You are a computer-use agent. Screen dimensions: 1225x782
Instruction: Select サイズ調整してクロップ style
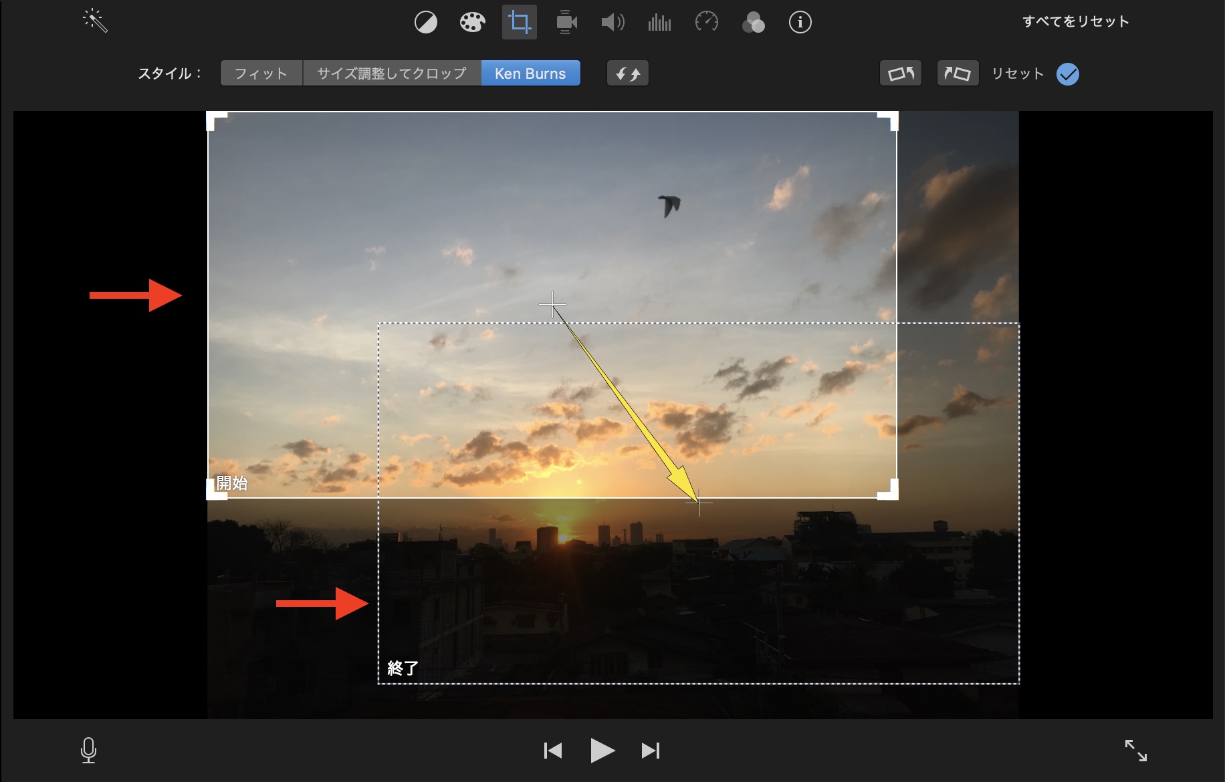point(392,74)
